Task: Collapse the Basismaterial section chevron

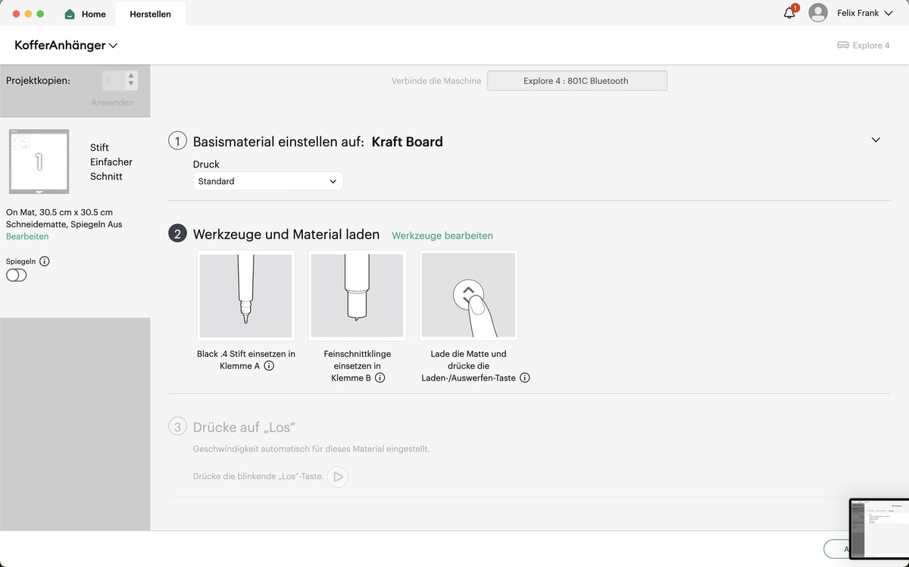Action: [876, 140]
